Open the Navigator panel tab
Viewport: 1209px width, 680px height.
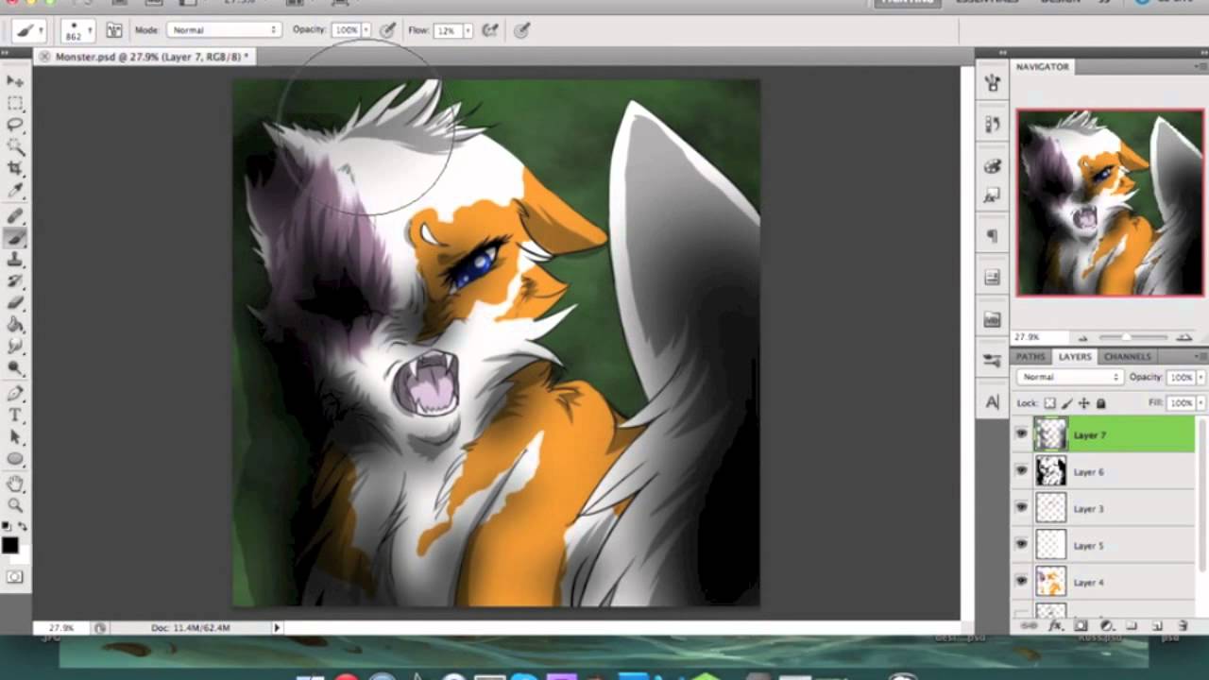coord(1042,67)
